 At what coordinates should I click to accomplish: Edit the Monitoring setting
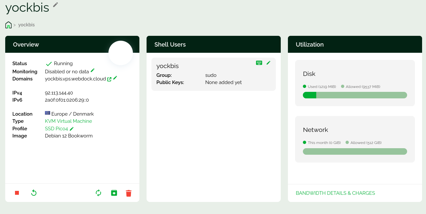(92, 70)
